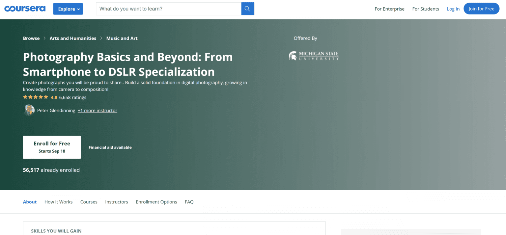
Task: Click the Michigan State University logo
Action: click(x=314, y=56)
